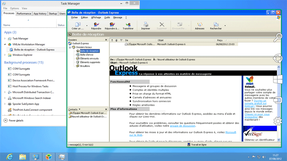
Task: Click Fewer details in Task Manager
Action: [x=16, y=120]
